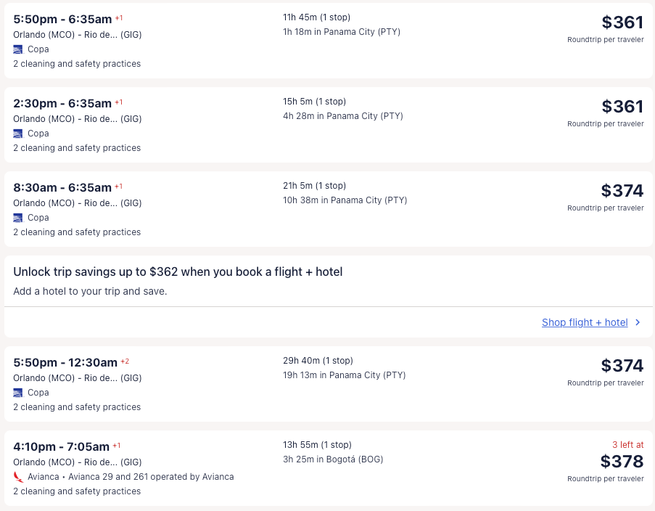Click the Copa logo on the 2:30pm flight

coord(18,134)
